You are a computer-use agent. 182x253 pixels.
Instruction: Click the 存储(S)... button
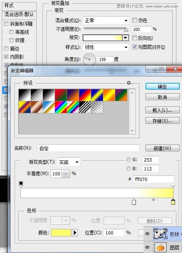tap(162, 120)
